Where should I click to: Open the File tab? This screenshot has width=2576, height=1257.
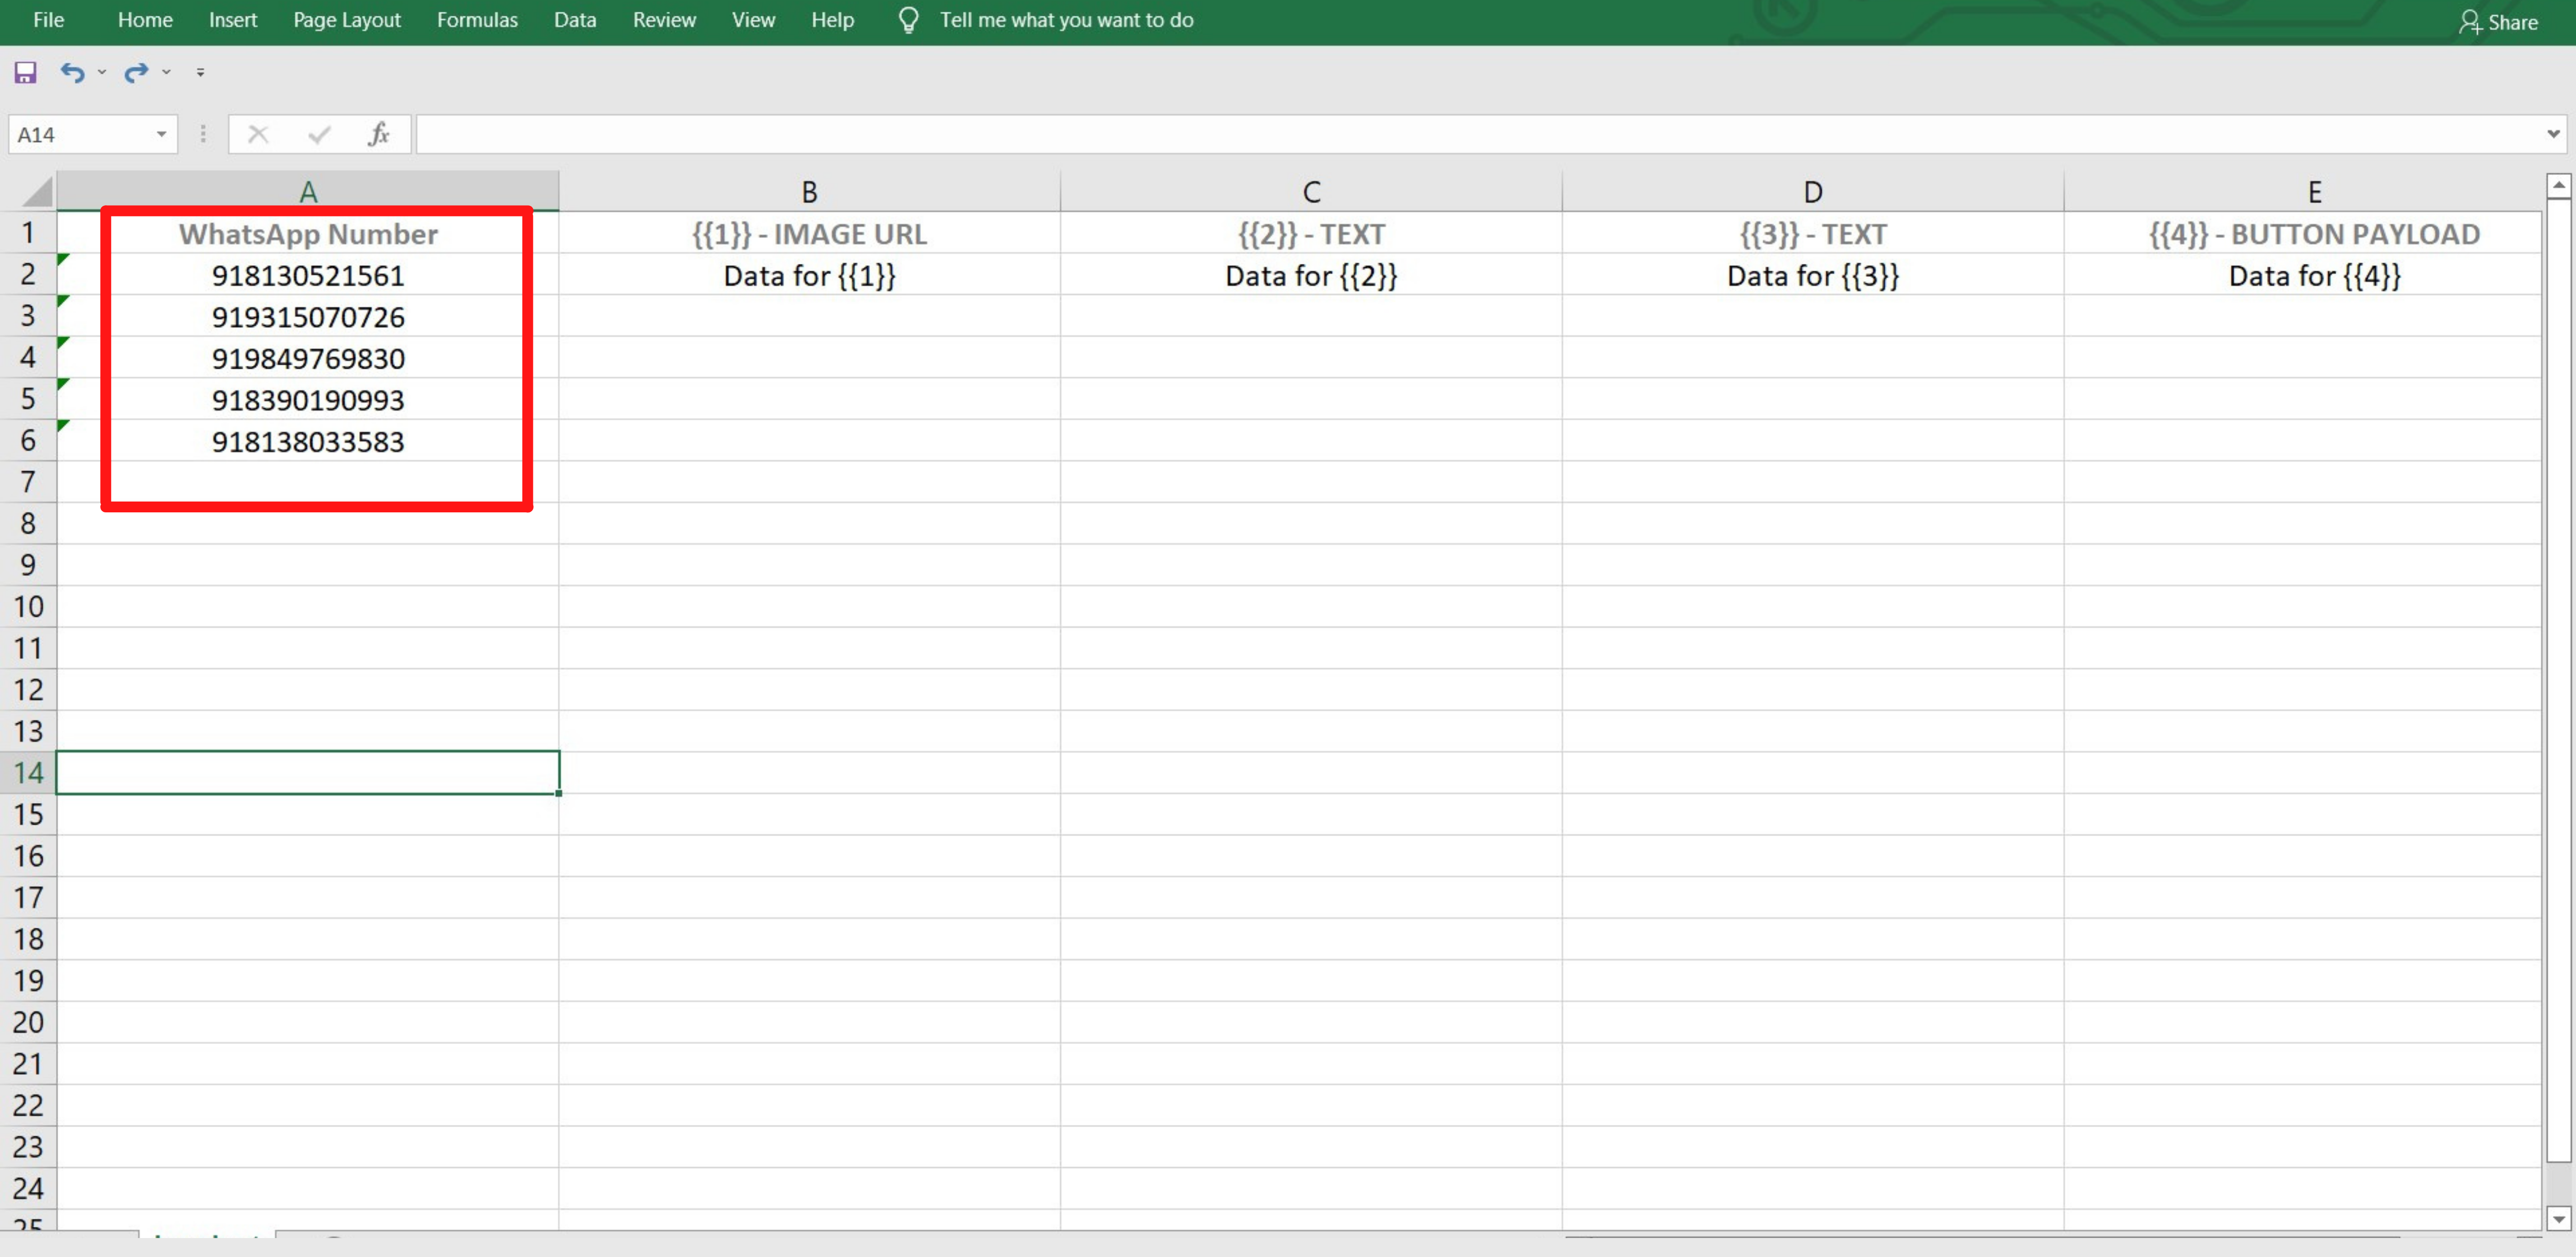point(48,20)
